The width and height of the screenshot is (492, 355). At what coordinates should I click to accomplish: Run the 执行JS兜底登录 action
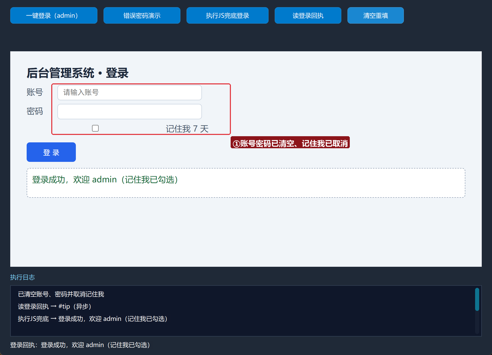(228, 15)
